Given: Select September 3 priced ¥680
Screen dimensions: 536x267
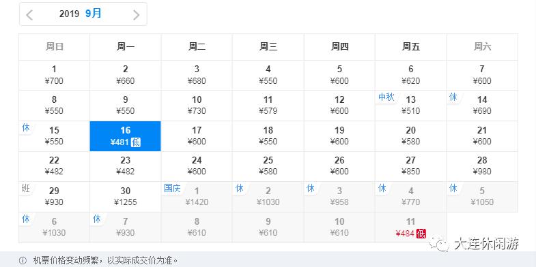Looking at the screenshot, I should point(197,76).
